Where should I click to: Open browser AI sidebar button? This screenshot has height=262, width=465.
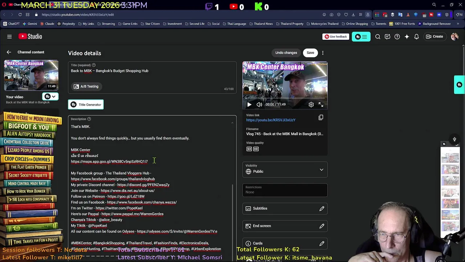click(459, 15)
